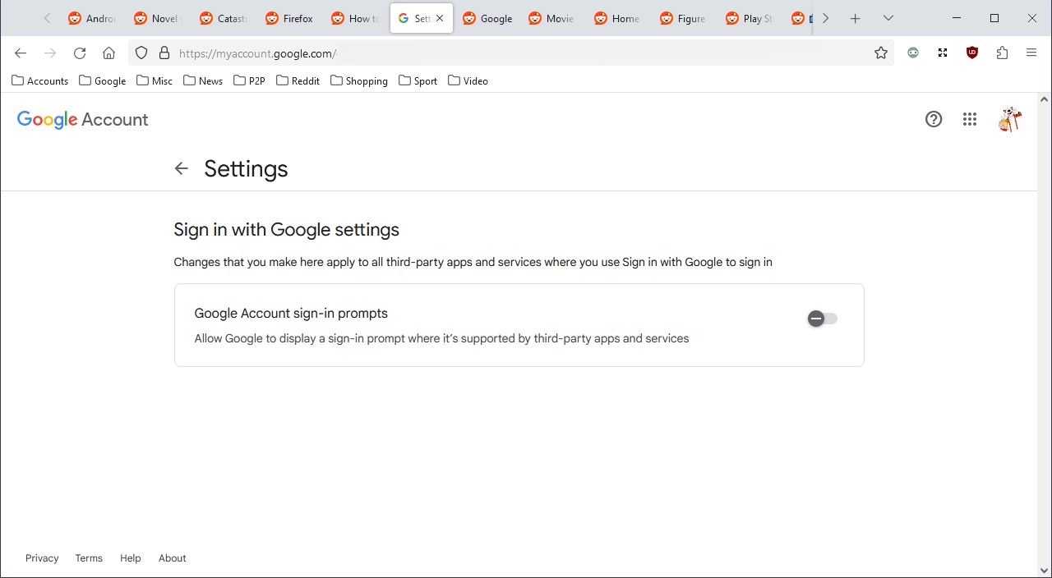Click the scrollbar down arrow
The image size is (1052, 578).
click(x=1045, y=571)
